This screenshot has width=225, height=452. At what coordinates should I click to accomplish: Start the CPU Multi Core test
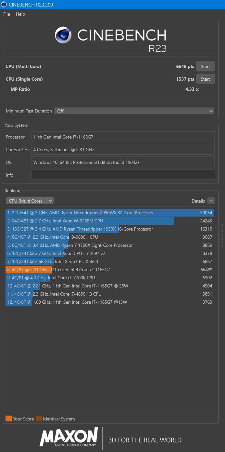(205, 66)
